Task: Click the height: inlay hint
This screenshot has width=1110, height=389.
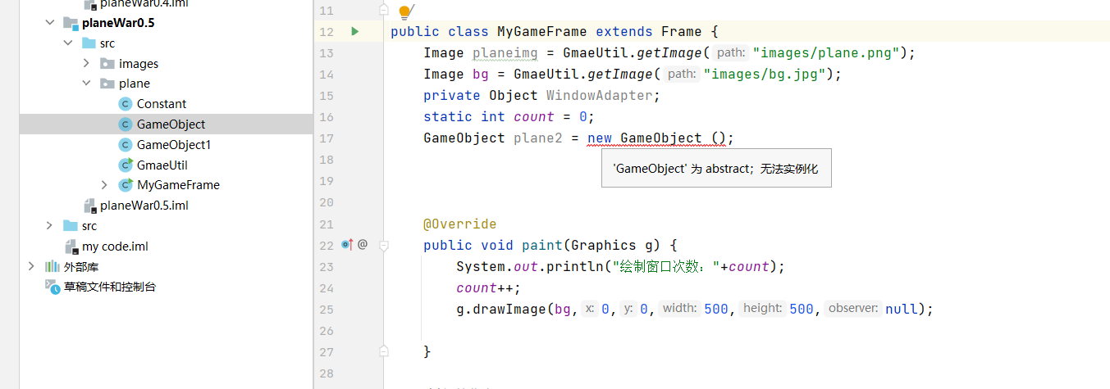Action: click(762, 309)
